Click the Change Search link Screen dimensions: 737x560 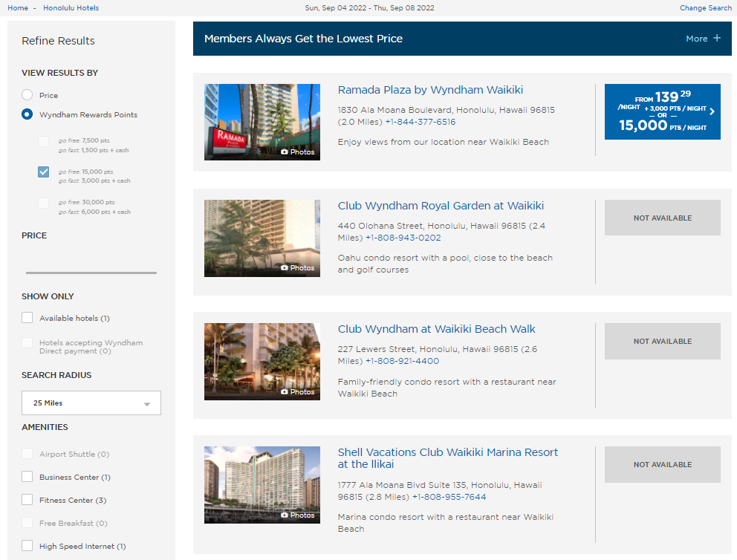click(x=706, y=8)
